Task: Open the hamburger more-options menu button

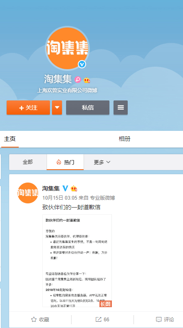Action: coord(121,108)
